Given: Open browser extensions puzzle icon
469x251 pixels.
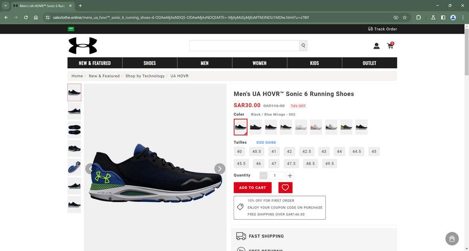Looking at the screenshot, I should coord(419,18).
